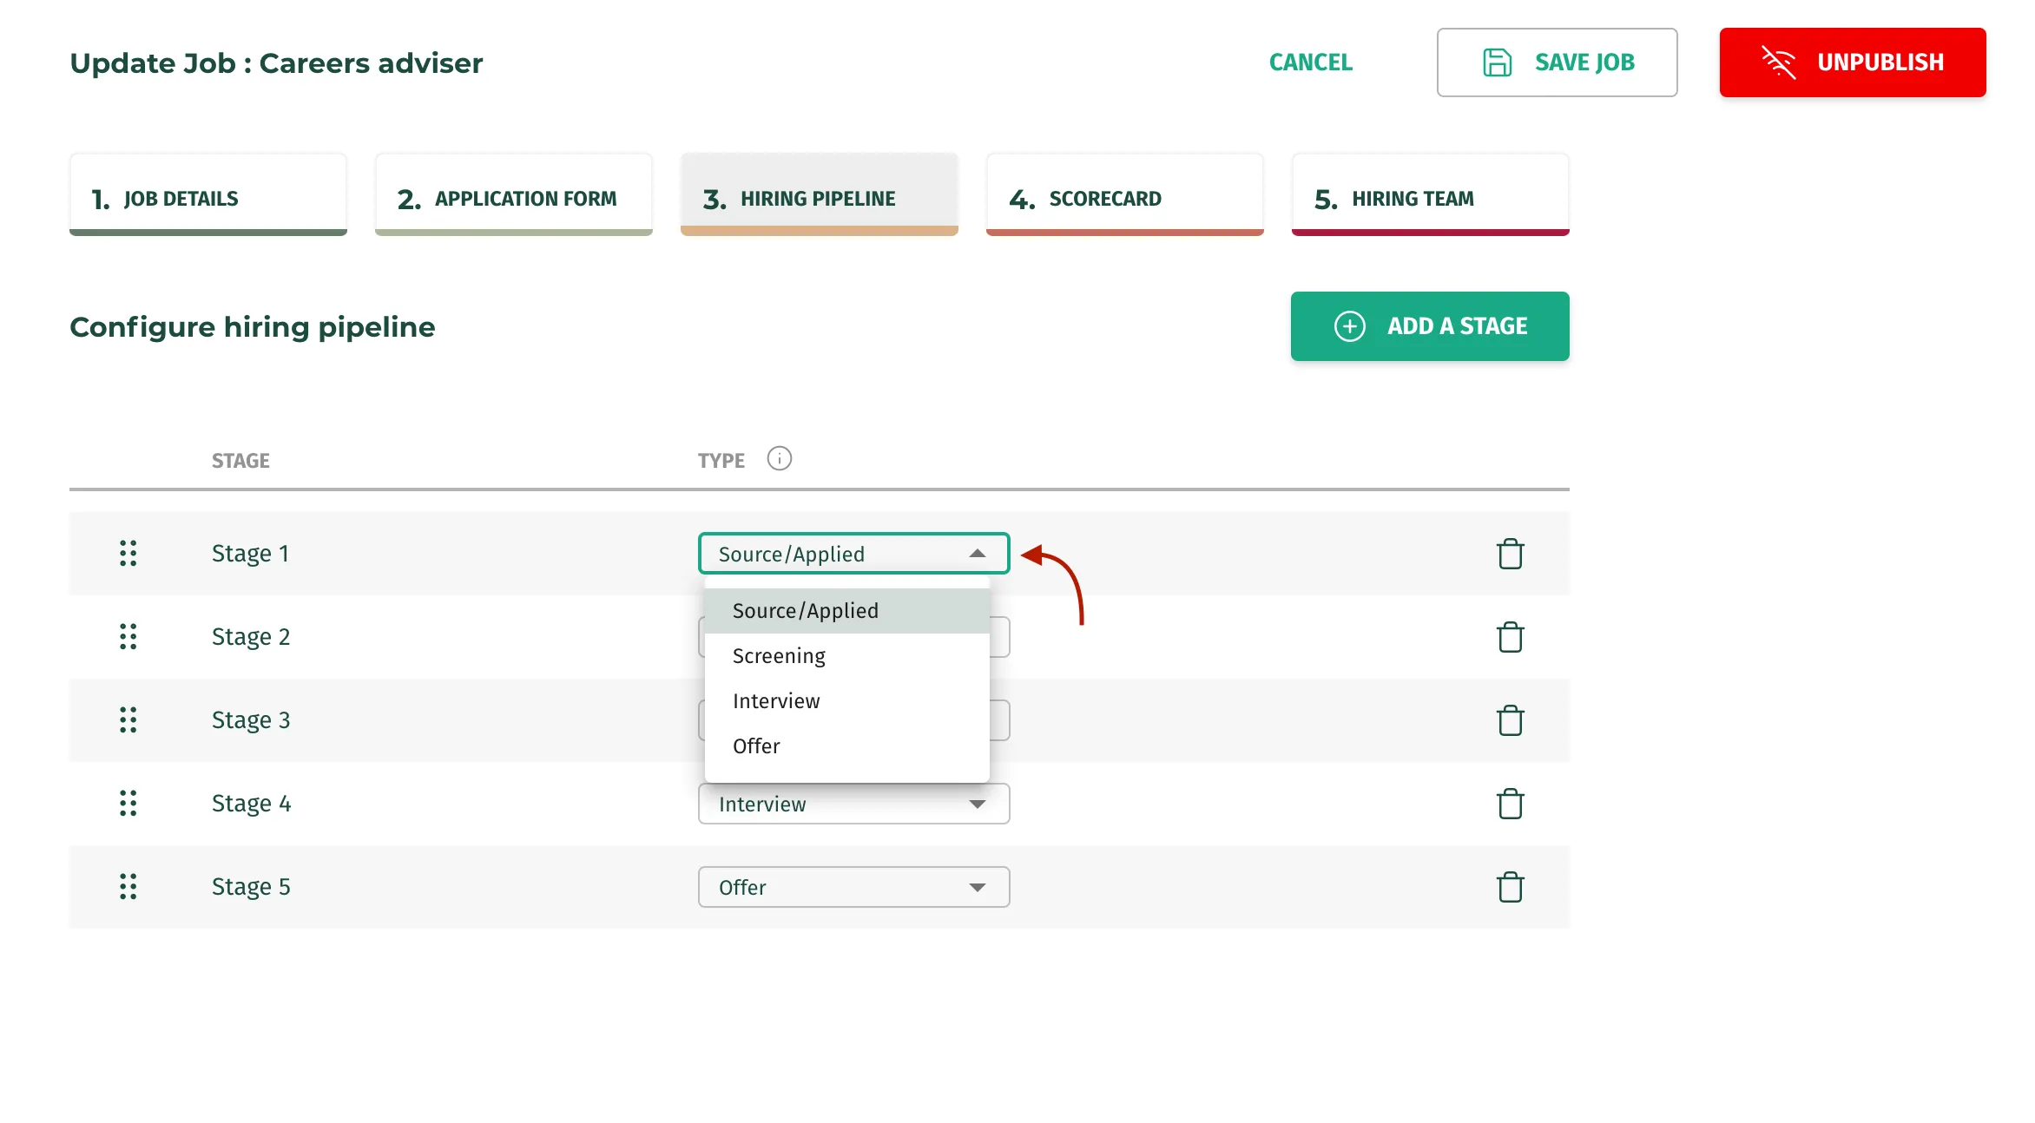This screenshot has height=1123, width=2035.
Task: Click the Stage 1 name text
Action: 250,554
